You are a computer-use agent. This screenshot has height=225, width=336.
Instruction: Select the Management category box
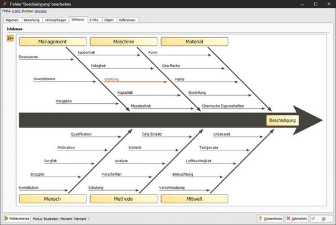click(x=52, y=42)
